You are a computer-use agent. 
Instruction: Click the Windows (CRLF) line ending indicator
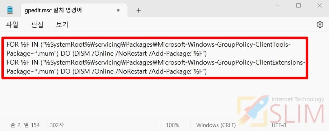click(x=216, y=125)
